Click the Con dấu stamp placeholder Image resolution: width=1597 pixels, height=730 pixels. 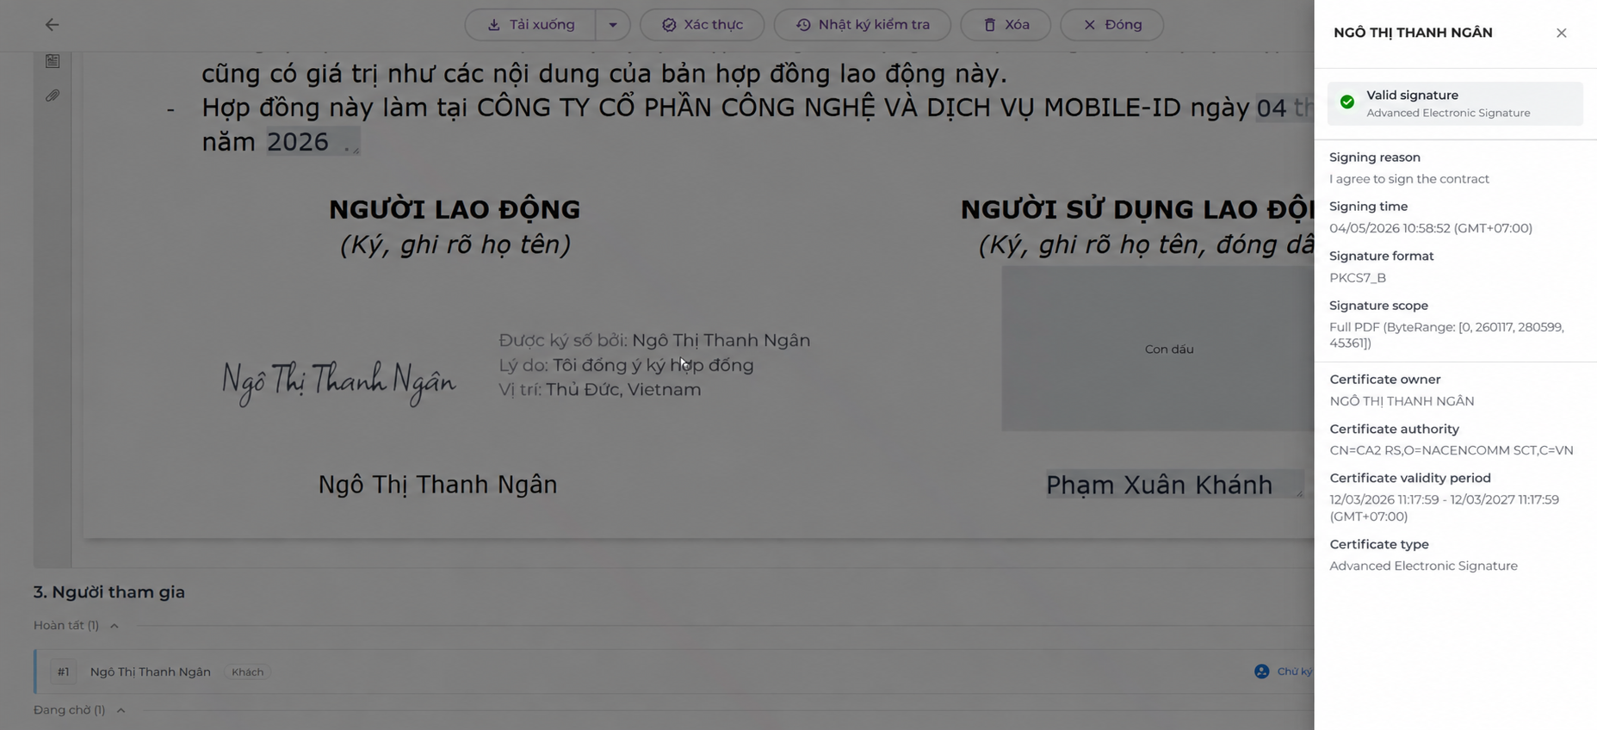click(1158, 349)
